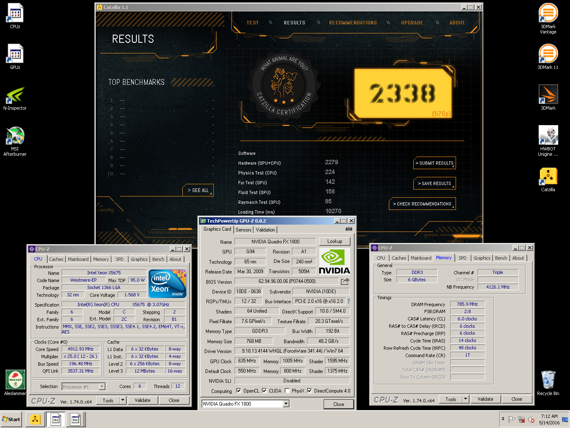570x428 pixels.
Task: Open the CPUz desktop shortcut
Action: tap(15, 16)
